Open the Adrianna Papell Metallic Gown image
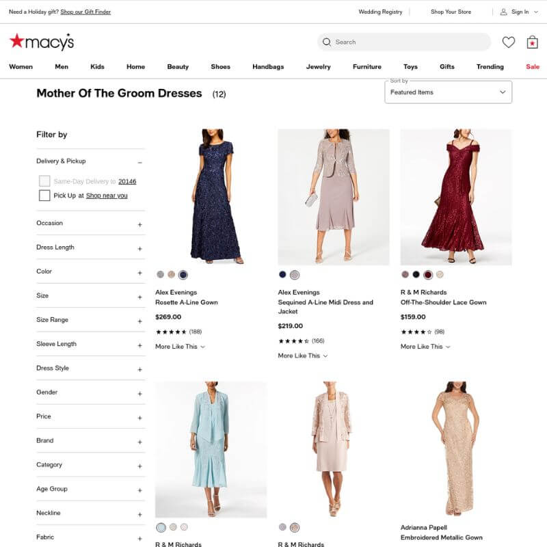This screenshot has height=547, width=547. point(456,449)
